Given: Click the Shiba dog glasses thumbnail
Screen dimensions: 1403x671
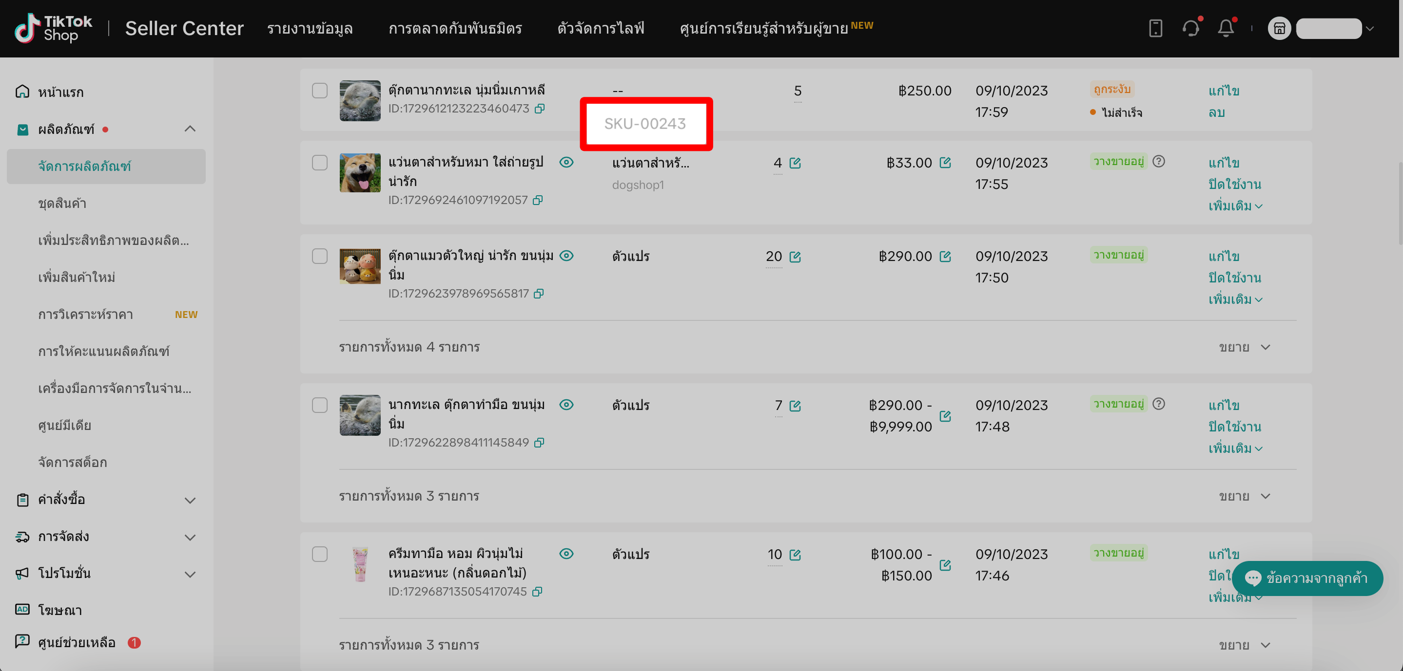Looking at the screenshot, I should click(360, 172).
